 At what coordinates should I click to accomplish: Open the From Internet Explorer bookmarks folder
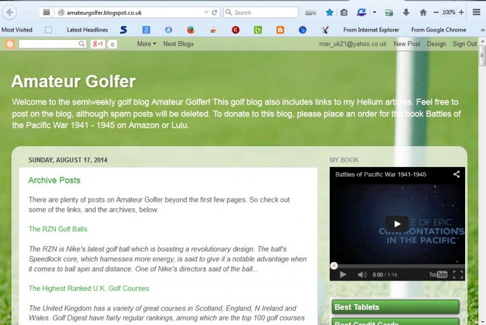pos(371,30)
